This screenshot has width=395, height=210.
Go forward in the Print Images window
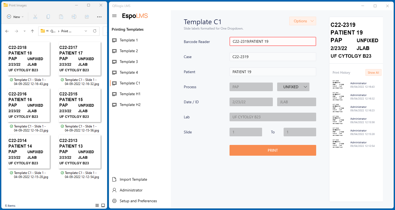[x=16, y=31]
